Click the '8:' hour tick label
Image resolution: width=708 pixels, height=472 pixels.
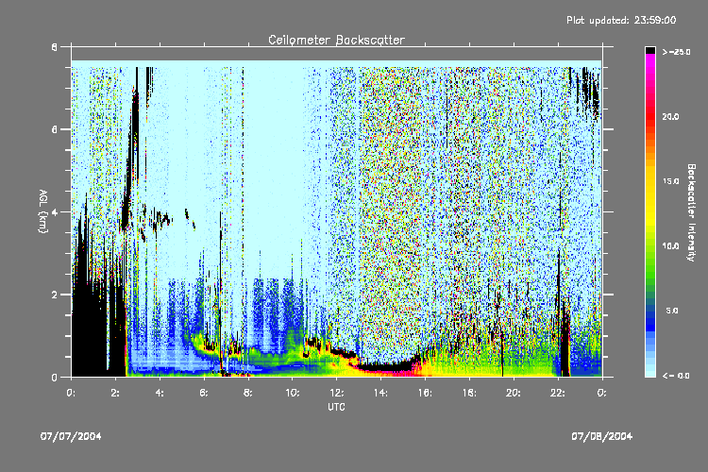pyautogui.click(x=248, y=393)
